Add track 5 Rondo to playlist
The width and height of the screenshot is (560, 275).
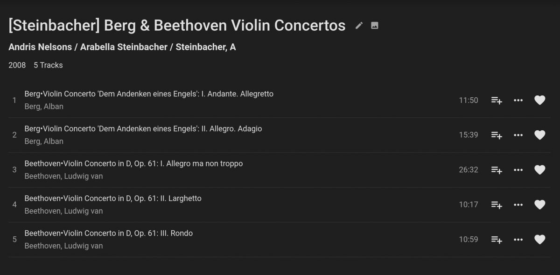point(497,240)
